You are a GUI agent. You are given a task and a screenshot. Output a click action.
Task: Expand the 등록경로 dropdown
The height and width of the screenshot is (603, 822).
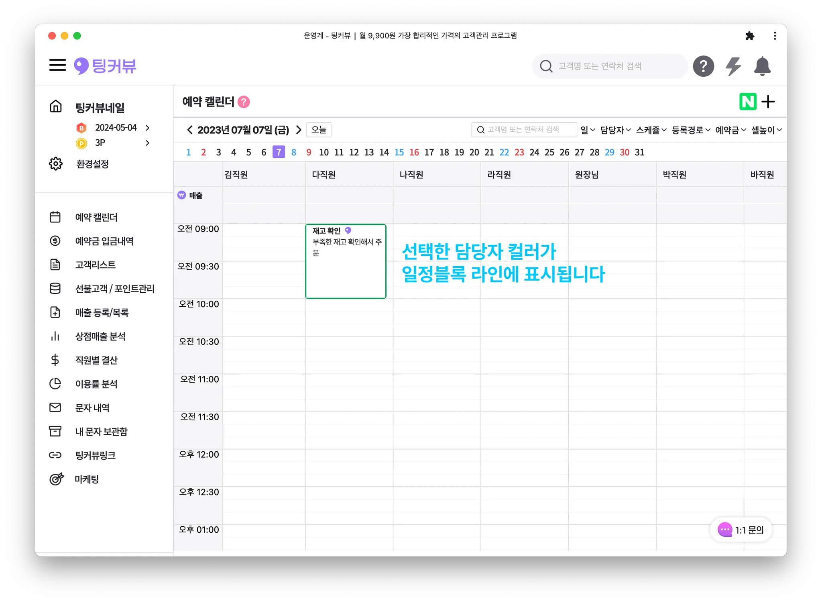coord(691,130)
